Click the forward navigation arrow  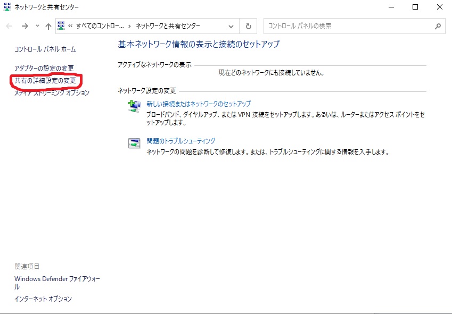click(x=24, y=26)
